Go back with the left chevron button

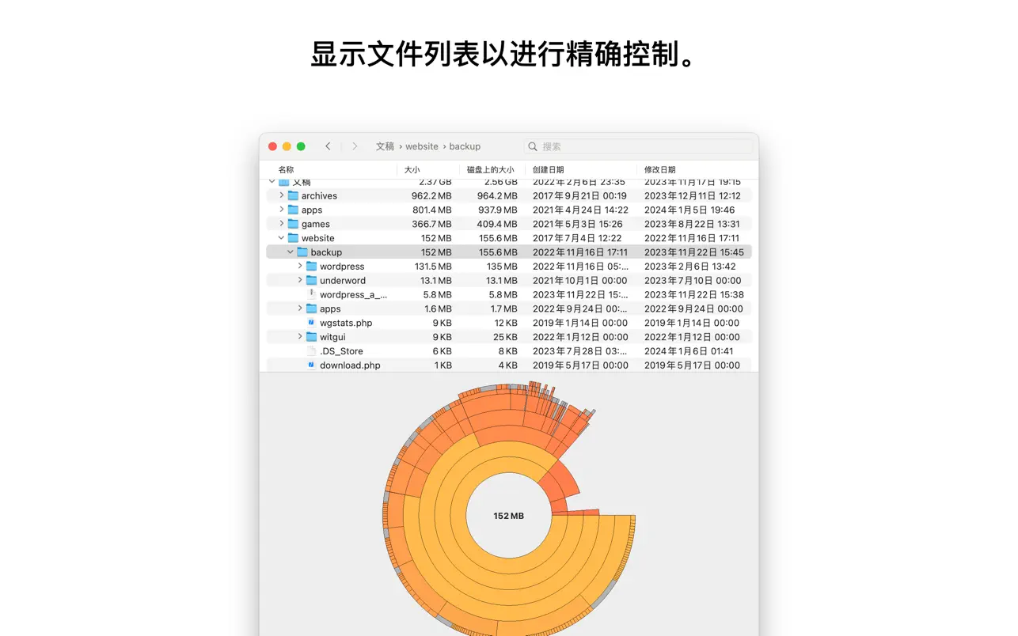[x=328, y=146]
